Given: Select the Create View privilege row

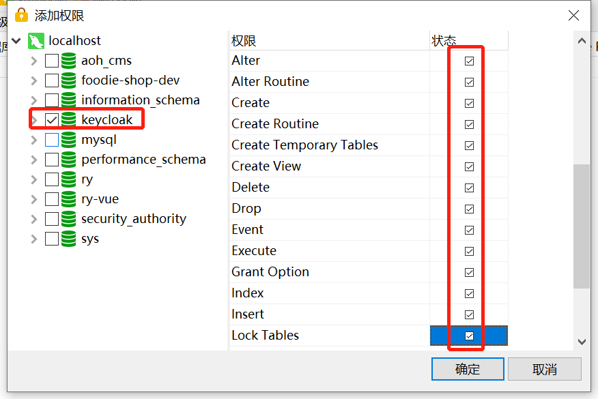Looking at the screenshot, I should (x=369, y=166).
